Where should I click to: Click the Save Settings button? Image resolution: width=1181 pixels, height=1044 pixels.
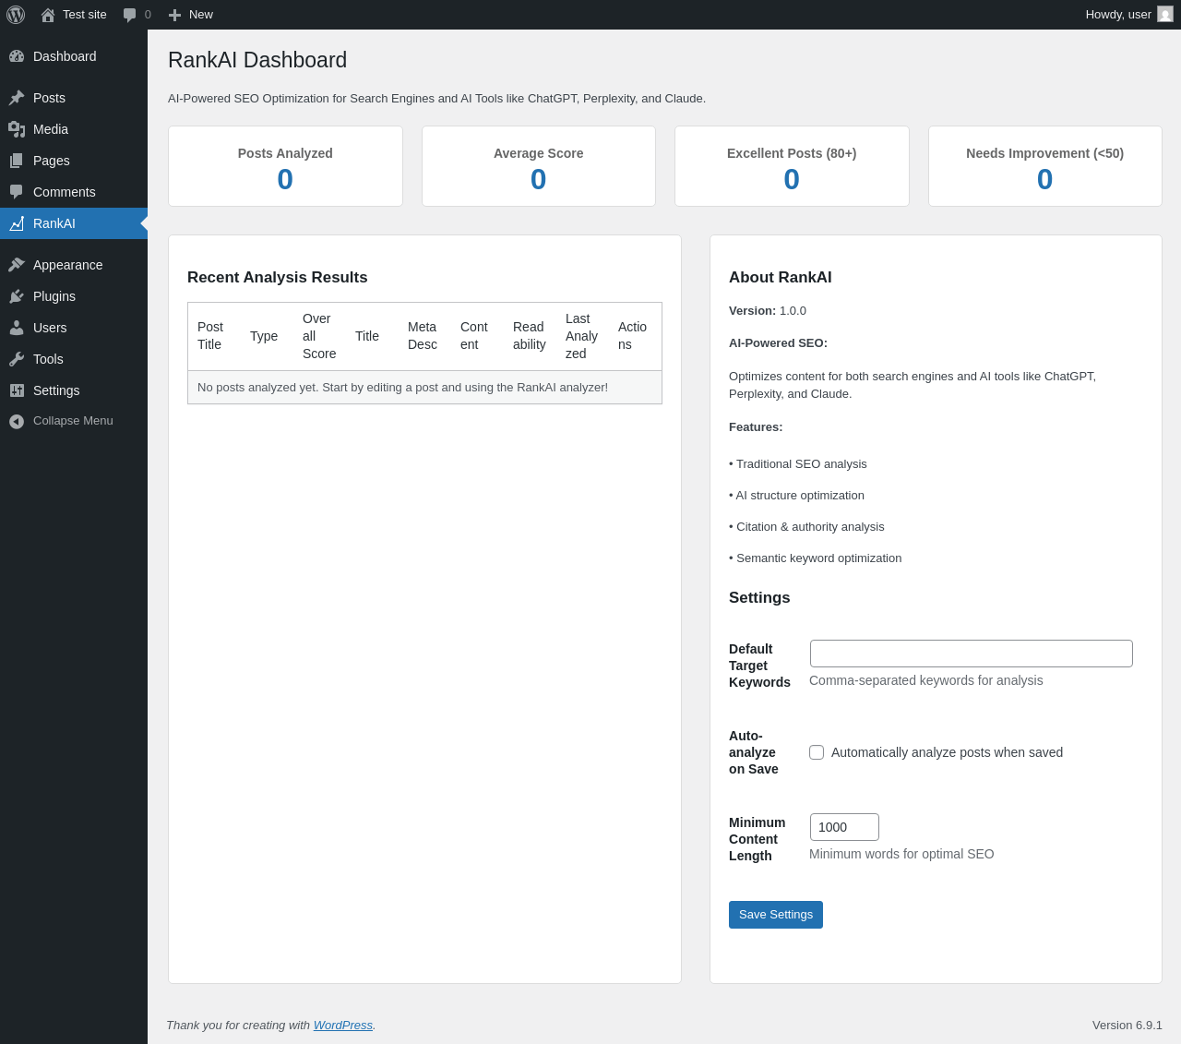point(776,915)
